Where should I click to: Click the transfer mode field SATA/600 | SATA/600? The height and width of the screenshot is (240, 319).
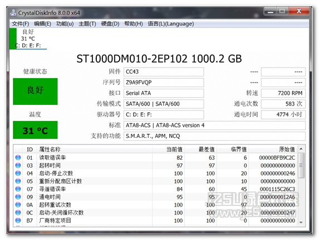tap(164, 104)
